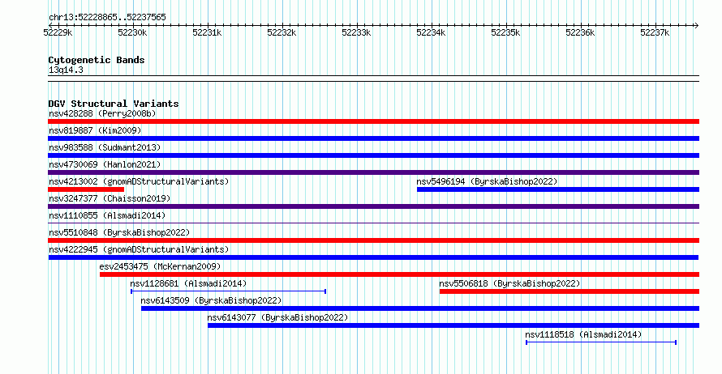Open nsv6143077 (ByrskaBishop2022) label
Viewport: 722px width, 374px height.
coord(277,317)
